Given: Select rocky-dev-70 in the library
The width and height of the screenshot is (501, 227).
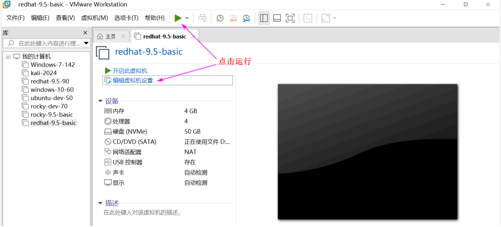Looking at the screenshot, I should (x=49, y=106).
